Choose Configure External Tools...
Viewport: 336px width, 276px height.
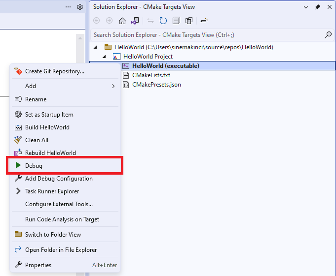pyautogui.click(x=65, y=204)
